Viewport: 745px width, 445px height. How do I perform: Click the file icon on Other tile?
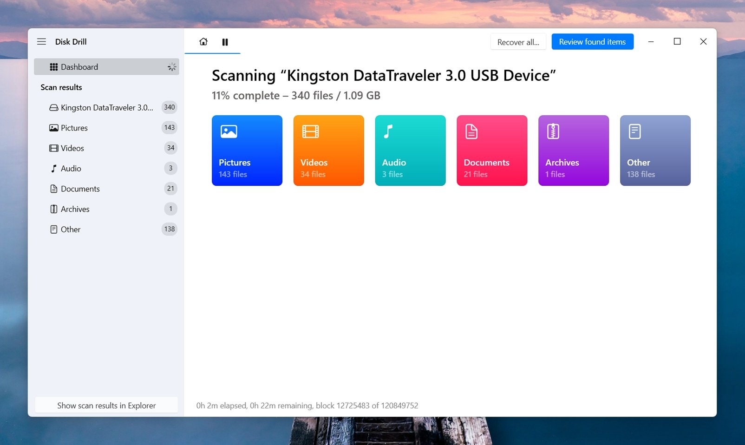(634, 131)
